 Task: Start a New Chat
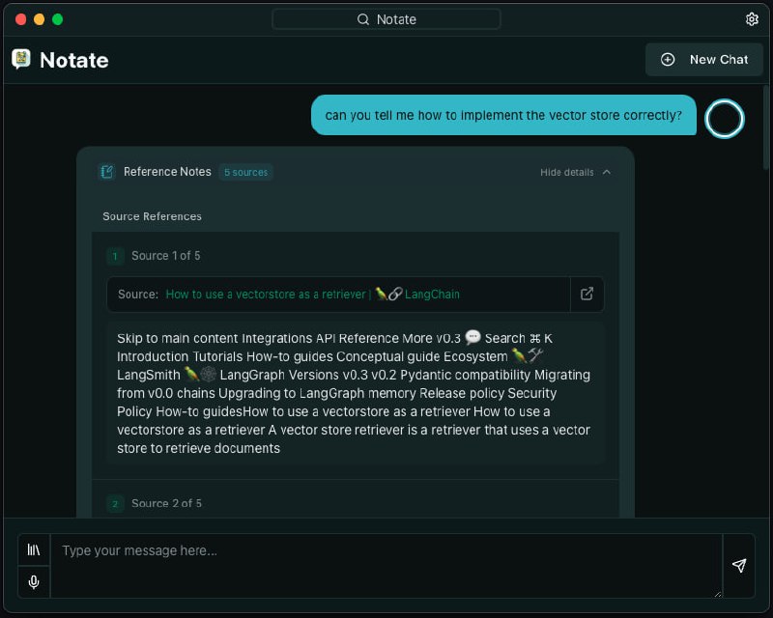[x=704, y=60]
